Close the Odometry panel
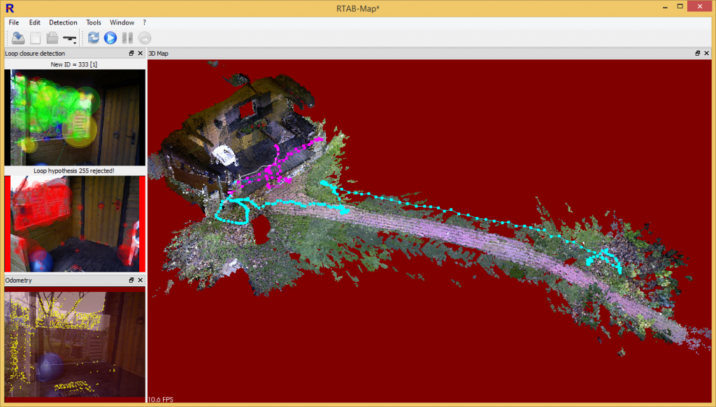 [140, 280]
